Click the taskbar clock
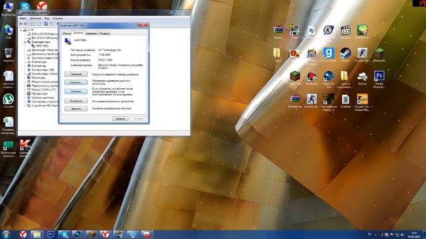Viewport: 426px width, 239px height. 414,234
